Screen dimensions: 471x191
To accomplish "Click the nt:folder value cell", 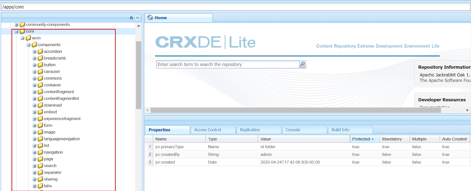I will pyautogui.click(x=304, y=147).
